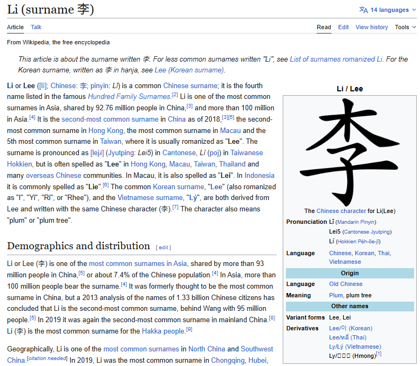
Task: Click the language translation icon
Action: point(363,10)
